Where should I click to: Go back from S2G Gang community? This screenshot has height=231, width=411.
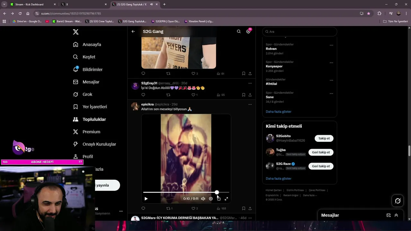point(133,31)
